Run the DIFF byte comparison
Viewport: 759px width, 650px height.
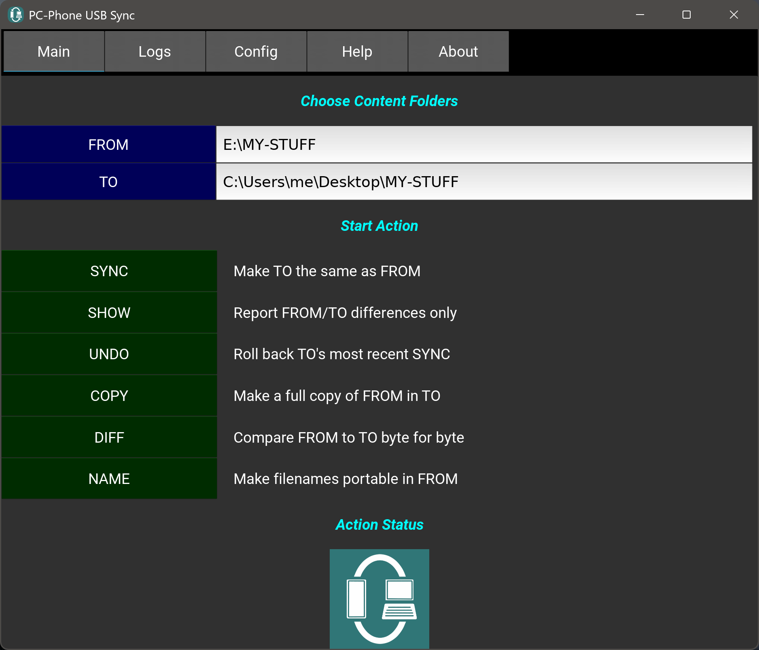pyautogui.click(x=109, y=437)
